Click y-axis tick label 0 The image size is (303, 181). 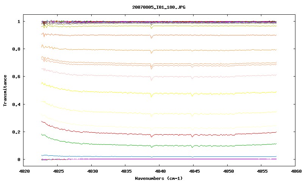pyautogui.click(x=19, y=160)
